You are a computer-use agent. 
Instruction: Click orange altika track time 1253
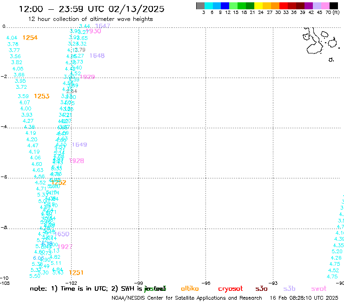(42, 96)
